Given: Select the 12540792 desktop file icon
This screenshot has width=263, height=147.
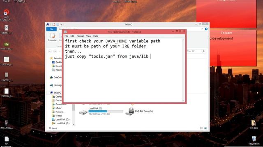Looking at the screenshot, I should pos(7,77).
